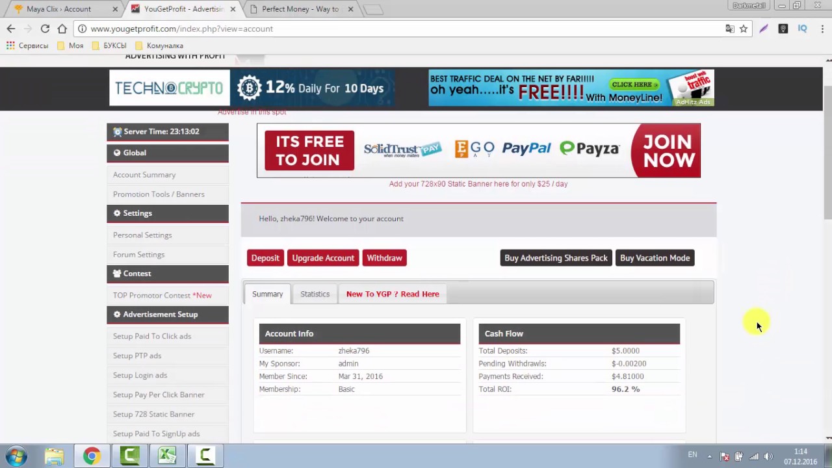Open New To YGP ? Read Here tab
The width and height of the screenshot is (832, 468).
pyautogui.click(x=393, y=294)
